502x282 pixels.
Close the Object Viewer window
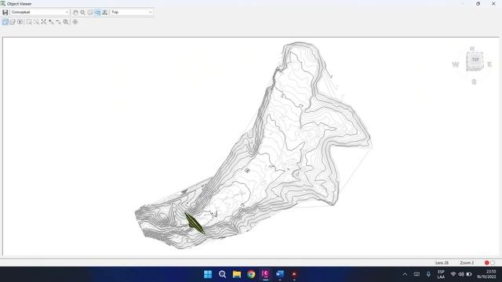[493, 3]
